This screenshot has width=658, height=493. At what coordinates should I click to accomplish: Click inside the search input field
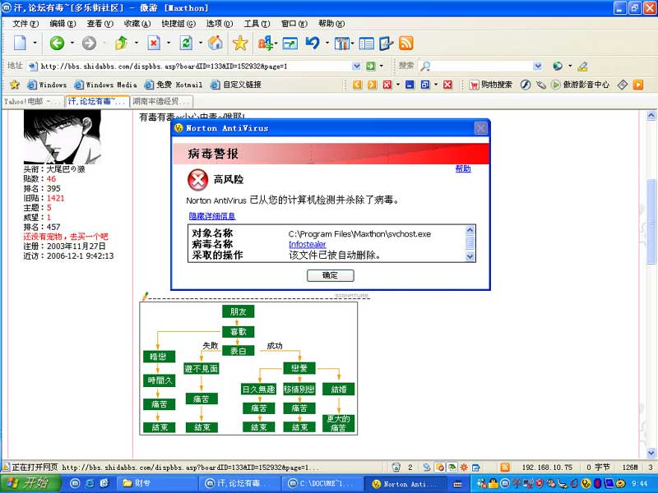(481, 67)
